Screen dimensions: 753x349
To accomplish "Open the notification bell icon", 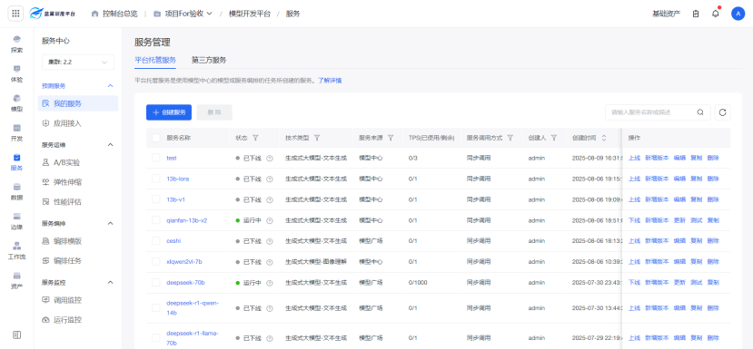I will pos(716,14).
